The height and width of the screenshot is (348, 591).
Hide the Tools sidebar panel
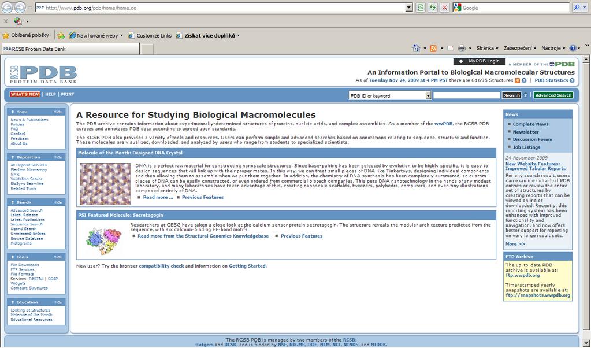[58, 257]
